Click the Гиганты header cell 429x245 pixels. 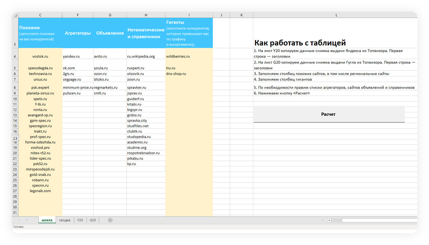pyautogui.click(x=189, y=33)
